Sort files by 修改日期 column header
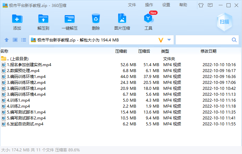This screenshot has width=242, height=154. click(x=209, y=51)
